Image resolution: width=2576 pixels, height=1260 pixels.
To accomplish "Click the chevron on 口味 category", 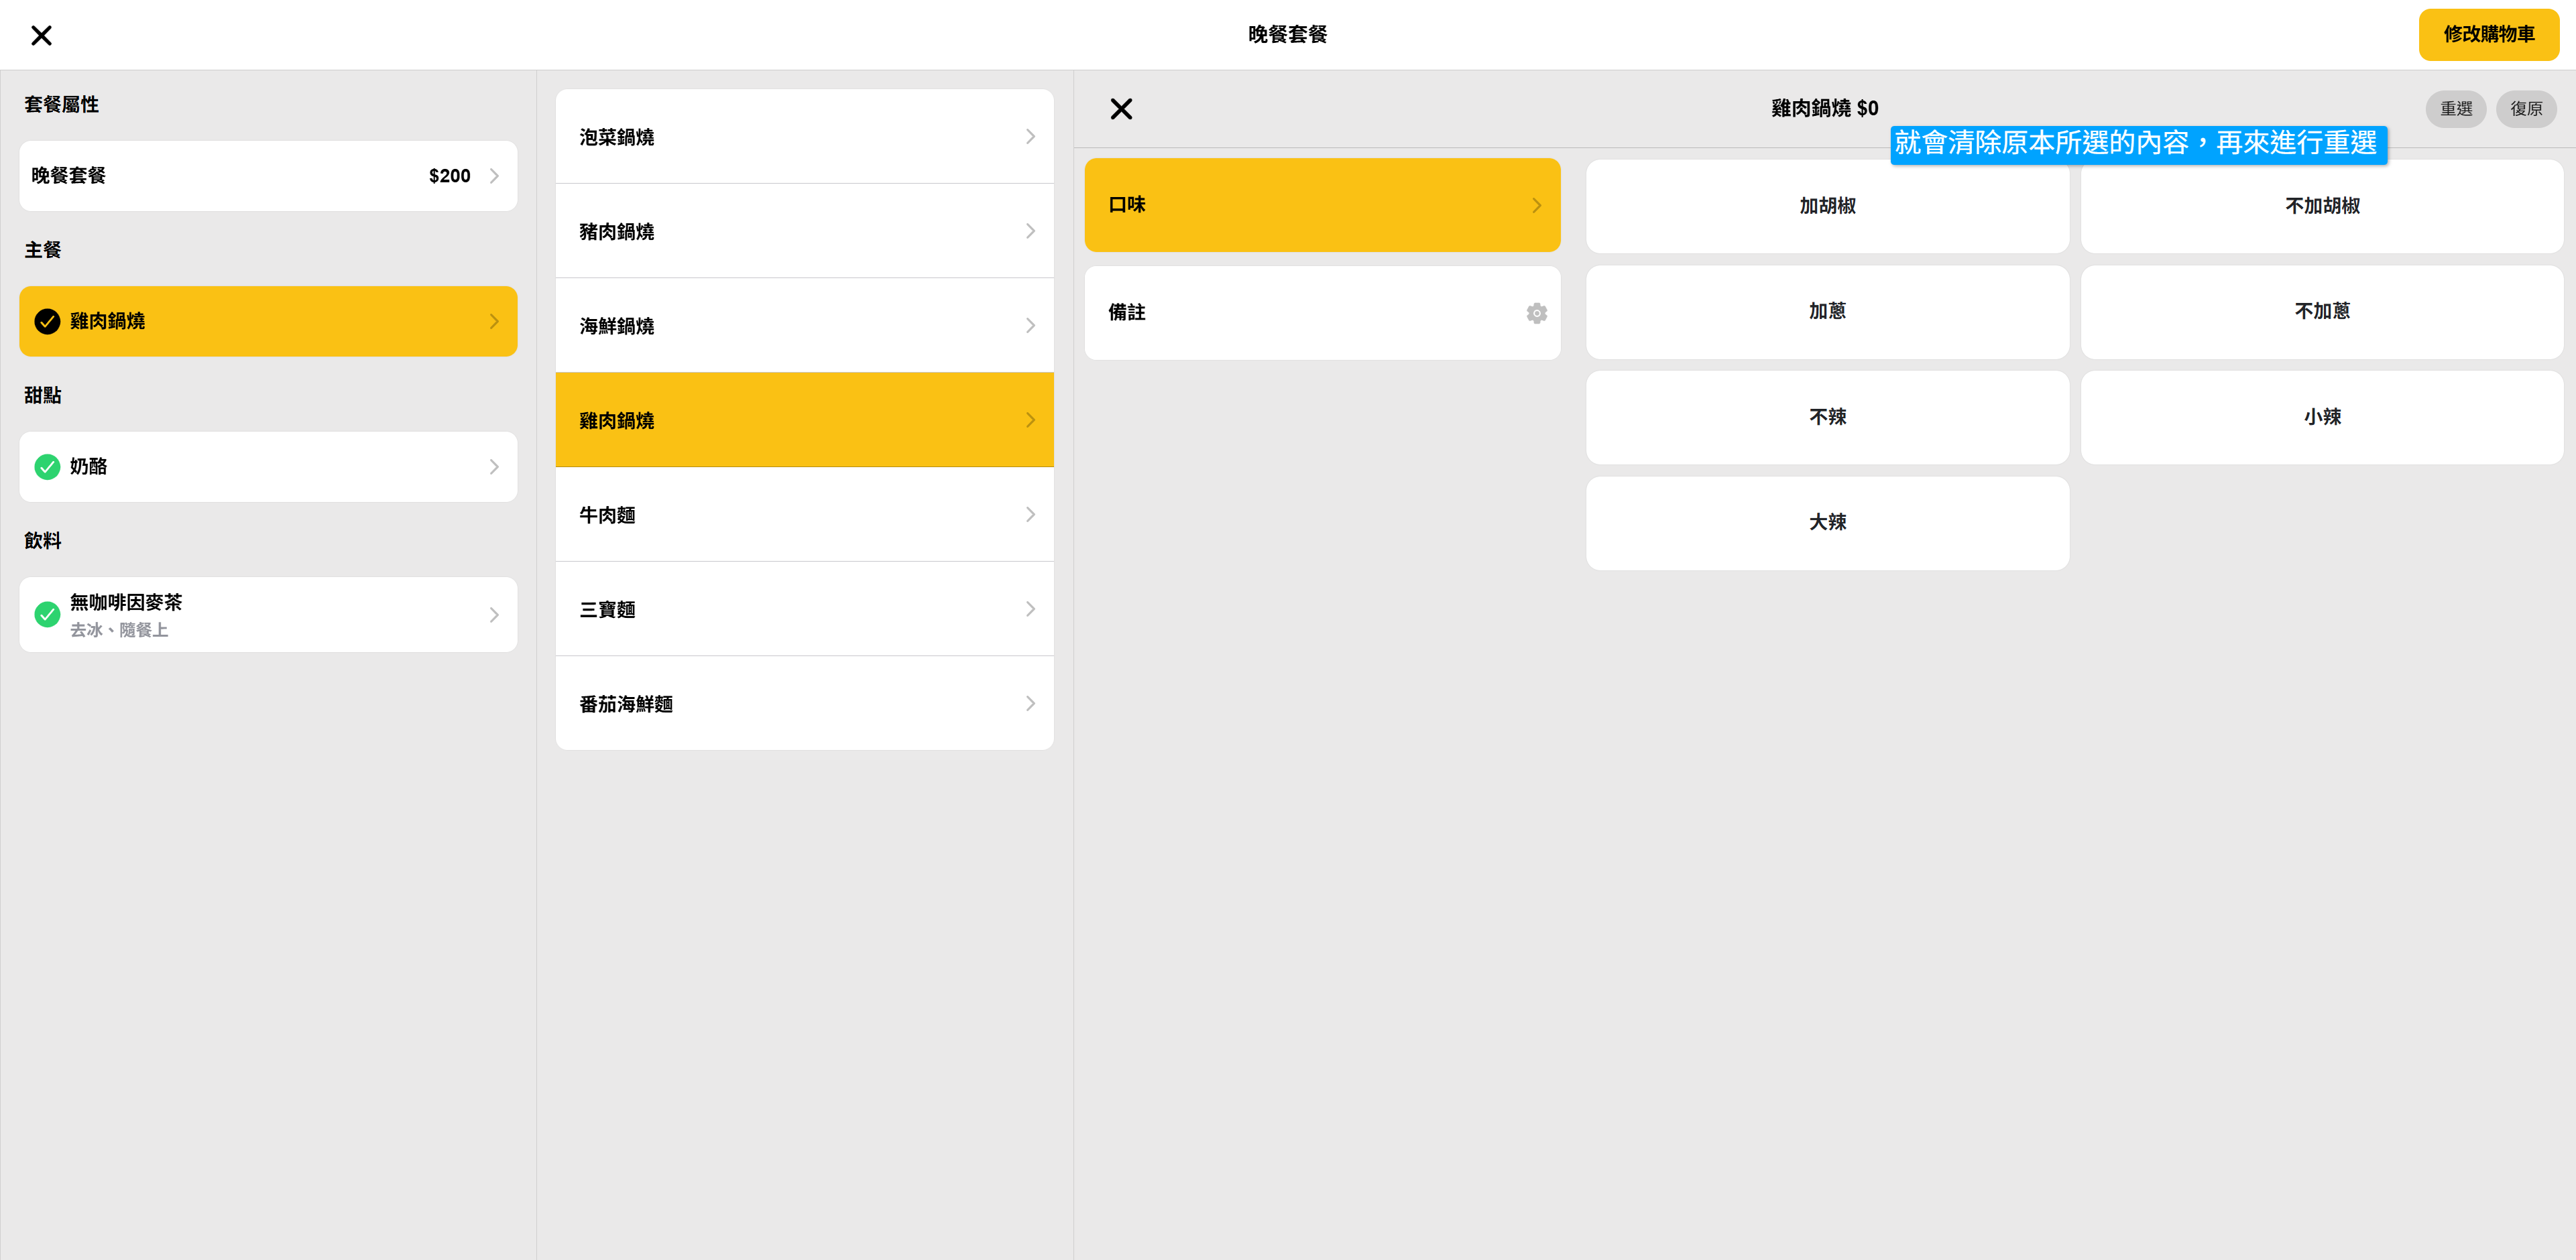I will pos(1536,206).
